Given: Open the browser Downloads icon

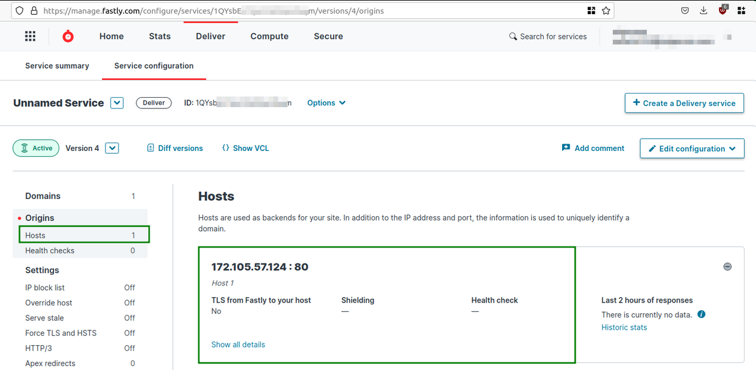Looking at the screenshot, I should [703, 10].
